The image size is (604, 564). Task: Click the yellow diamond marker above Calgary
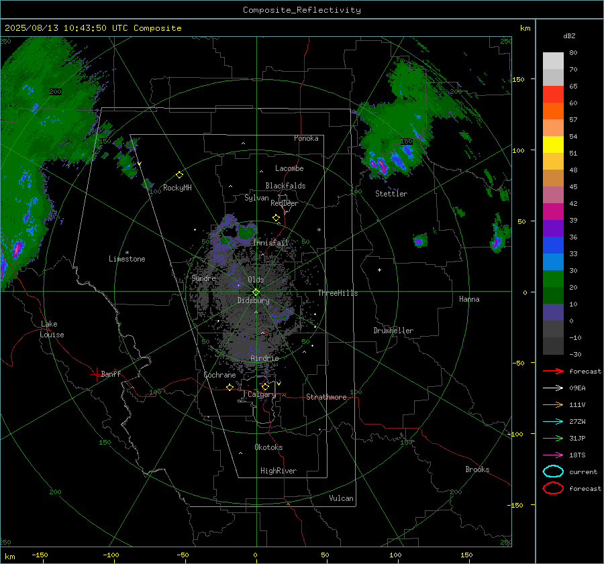click(265, 386)
